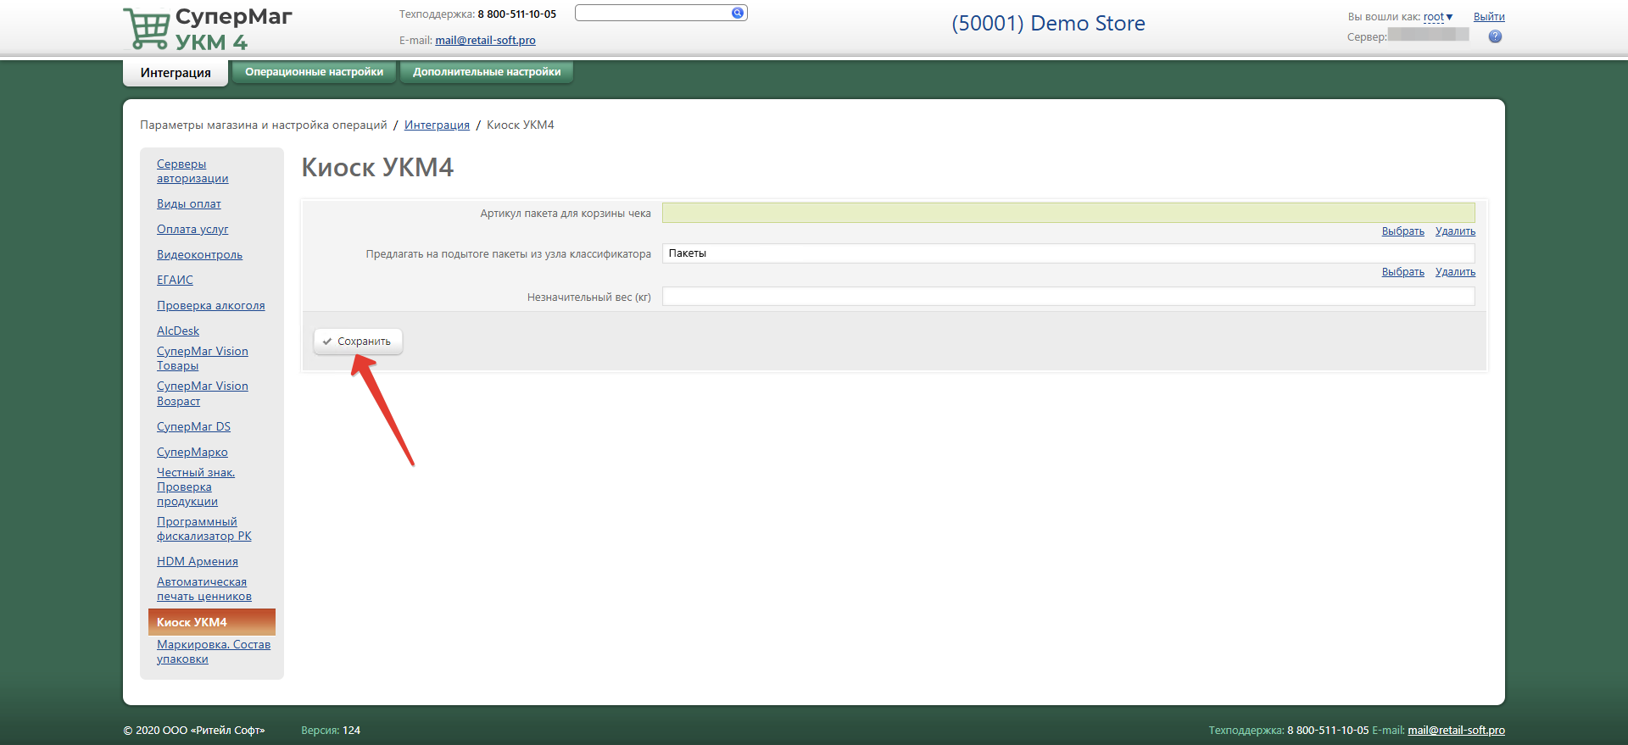Open Маркировка. Состав упаковки link
This screenshot has width=1628, height=745.
pos(213,652)
